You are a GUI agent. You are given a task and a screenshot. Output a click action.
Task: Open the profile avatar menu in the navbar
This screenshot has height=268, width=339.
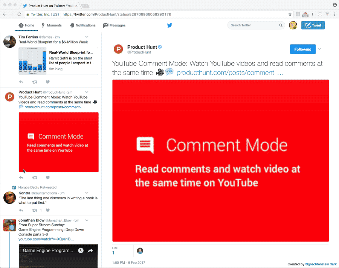pos(293,25)
